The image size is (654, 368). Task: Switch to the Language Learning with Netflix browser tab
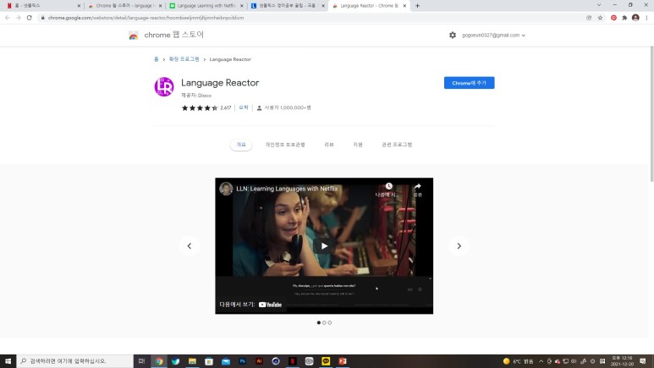(206, 6)
